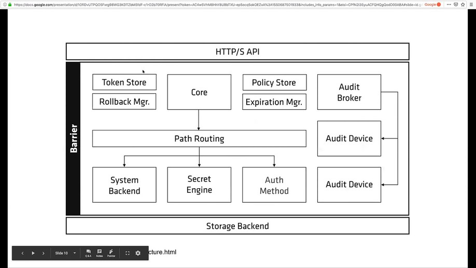The height and width of the screenshot is (268, 476).
Task: Toggle fullscreen presentation mode
Action: [x=128, y=253]
